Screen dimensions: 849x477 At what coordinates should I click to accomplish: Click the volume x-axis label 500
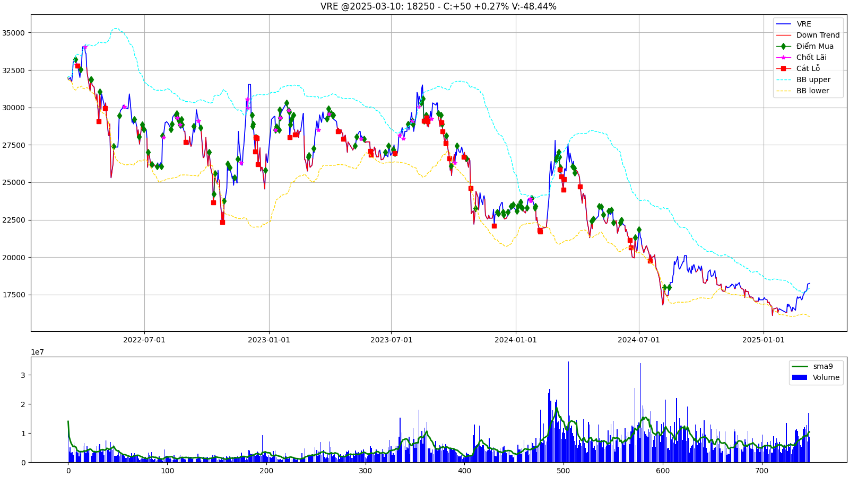pos(564,471)
